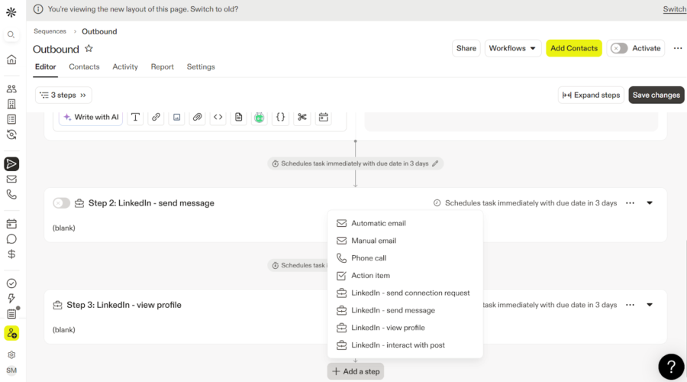Switch to the Activity tab

click(x=125, y=66)
